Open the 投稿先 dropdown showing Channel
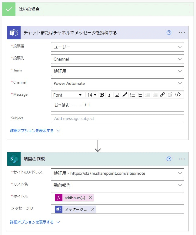Image resolution: width=196 pixels, height=235 pixels. (x=118, y=59)
